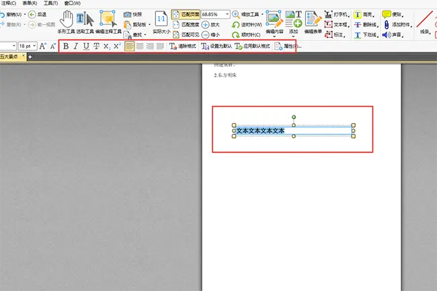437x291 pixels.
Task: Switch to Fit Visible (匹配可见)
Action: [186, 34]
